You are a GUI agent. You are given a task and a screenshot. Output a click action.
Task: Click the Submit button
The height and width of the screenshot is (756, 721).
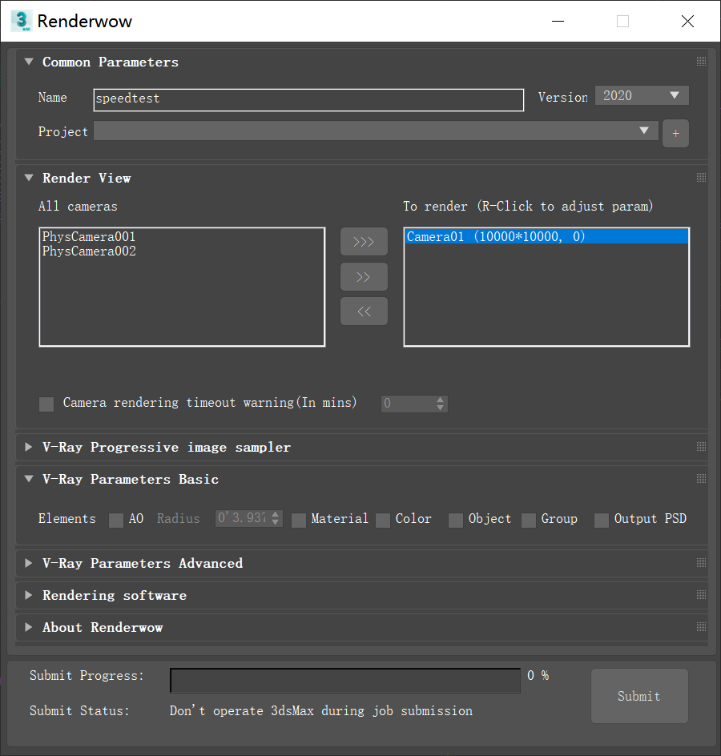pos(639,696)
